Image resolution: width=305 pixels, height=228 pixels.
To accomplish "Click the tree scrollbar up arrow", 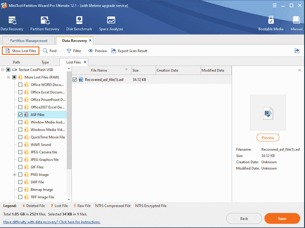I will coord(69,68).
